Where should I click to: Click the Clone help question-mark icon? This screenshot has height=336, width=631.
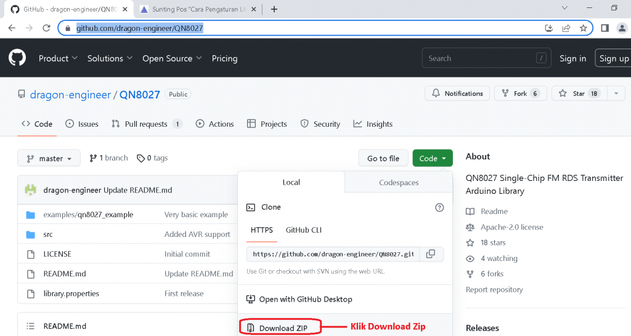pos(439,207)
